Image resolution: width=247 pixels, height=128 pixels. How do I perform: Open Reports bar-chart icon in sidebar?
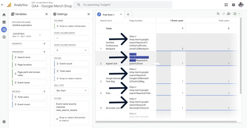(x=4, y=22)
